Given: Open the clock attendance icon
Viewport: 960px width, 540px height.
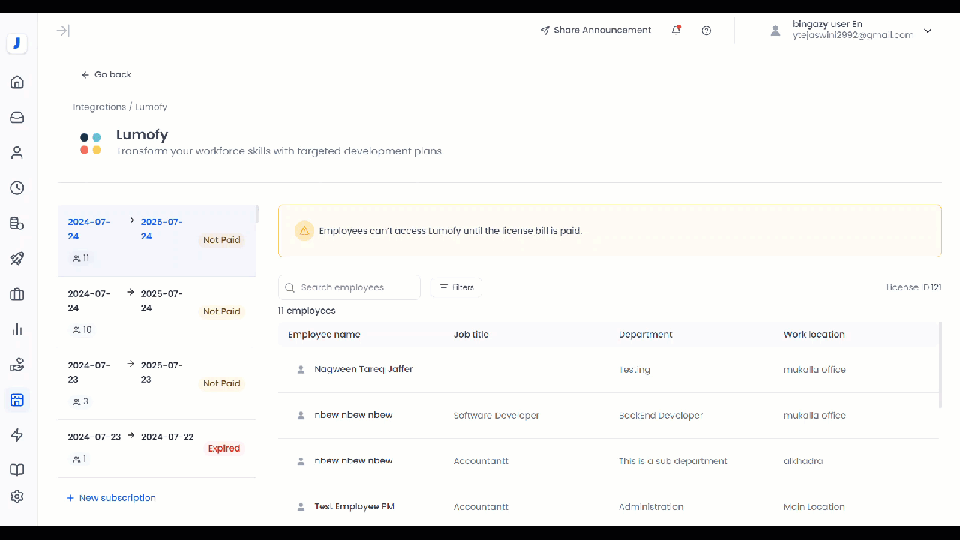Looking at the screenshot, I should pos(17,188).
